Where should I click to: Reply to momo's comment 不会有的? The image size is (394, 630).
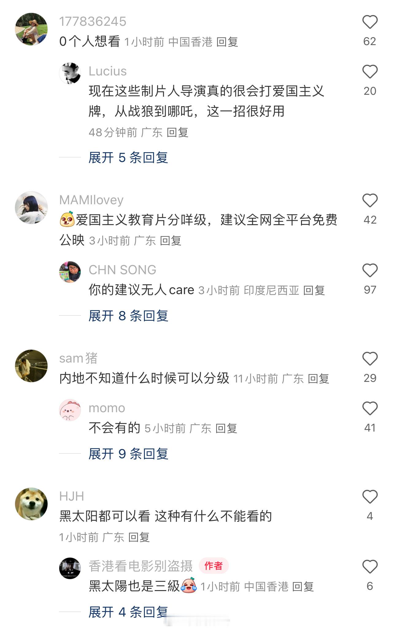(226, 428)
